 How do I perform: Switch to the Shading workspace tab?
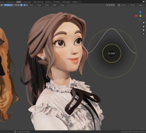pos(75,2)
